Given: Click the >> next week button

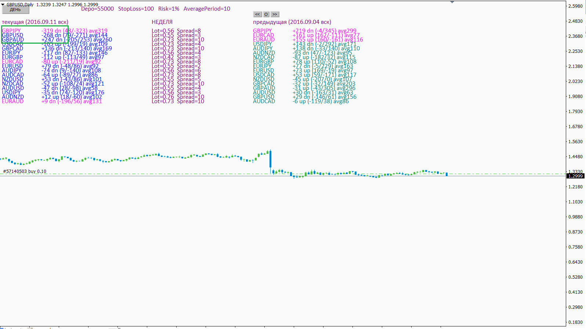Looking at the screenshot, I should tap(275, 14).
